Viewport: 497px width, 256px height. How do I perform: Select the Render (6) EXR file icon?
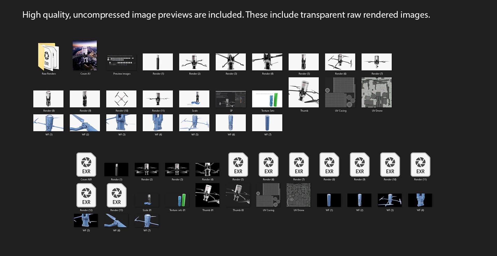click(x=268, y=165)
